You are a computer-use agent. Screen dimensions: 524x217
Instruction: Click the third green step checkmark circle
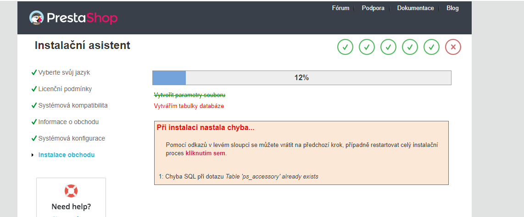pyautogui.click(x=388, y=47)
